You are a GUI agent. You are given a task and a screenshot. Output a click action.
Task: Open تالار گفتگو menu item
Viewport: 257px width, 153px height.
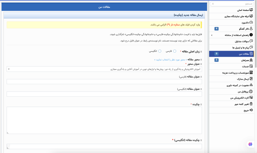coord(232,29)
